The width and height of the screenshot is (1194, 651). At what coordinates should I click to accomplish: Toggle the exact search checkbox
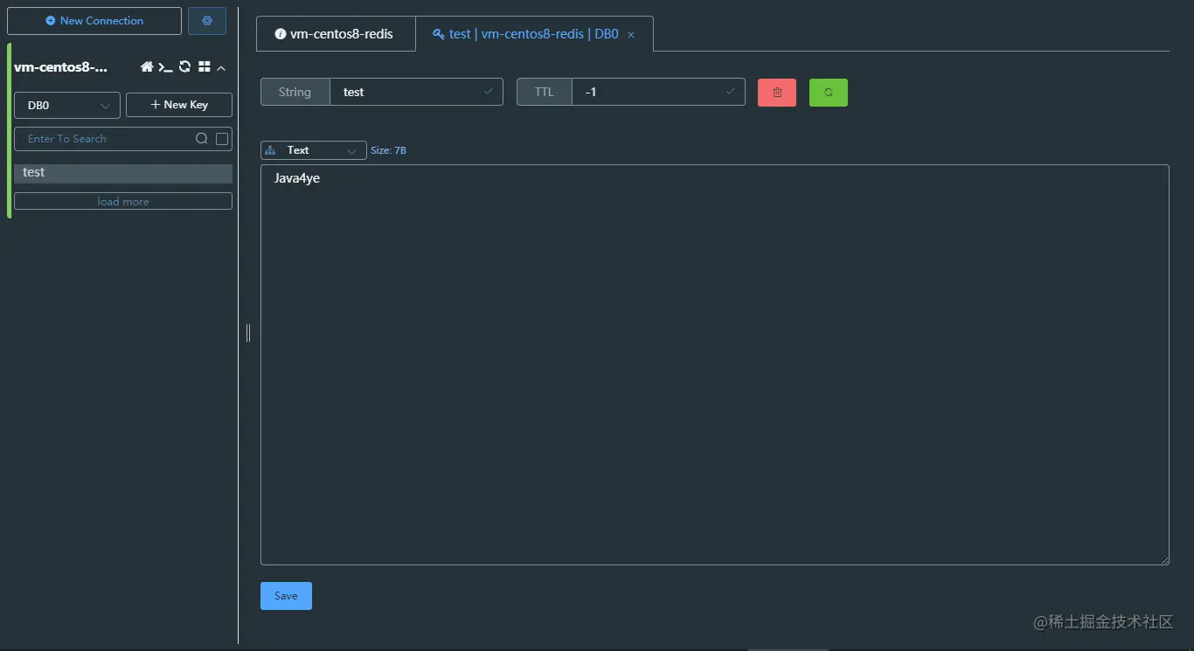[x=222, y=139]
